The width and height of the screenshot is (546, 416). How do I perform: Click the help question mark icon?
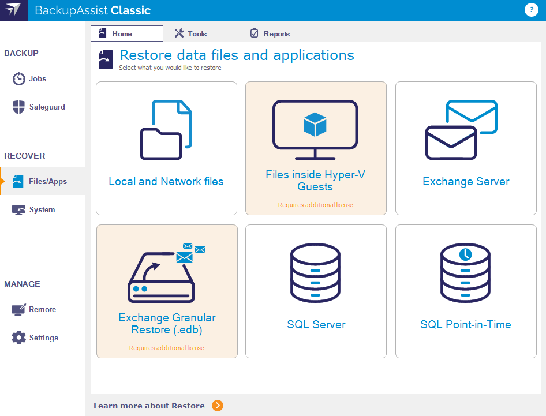[530, 10]
